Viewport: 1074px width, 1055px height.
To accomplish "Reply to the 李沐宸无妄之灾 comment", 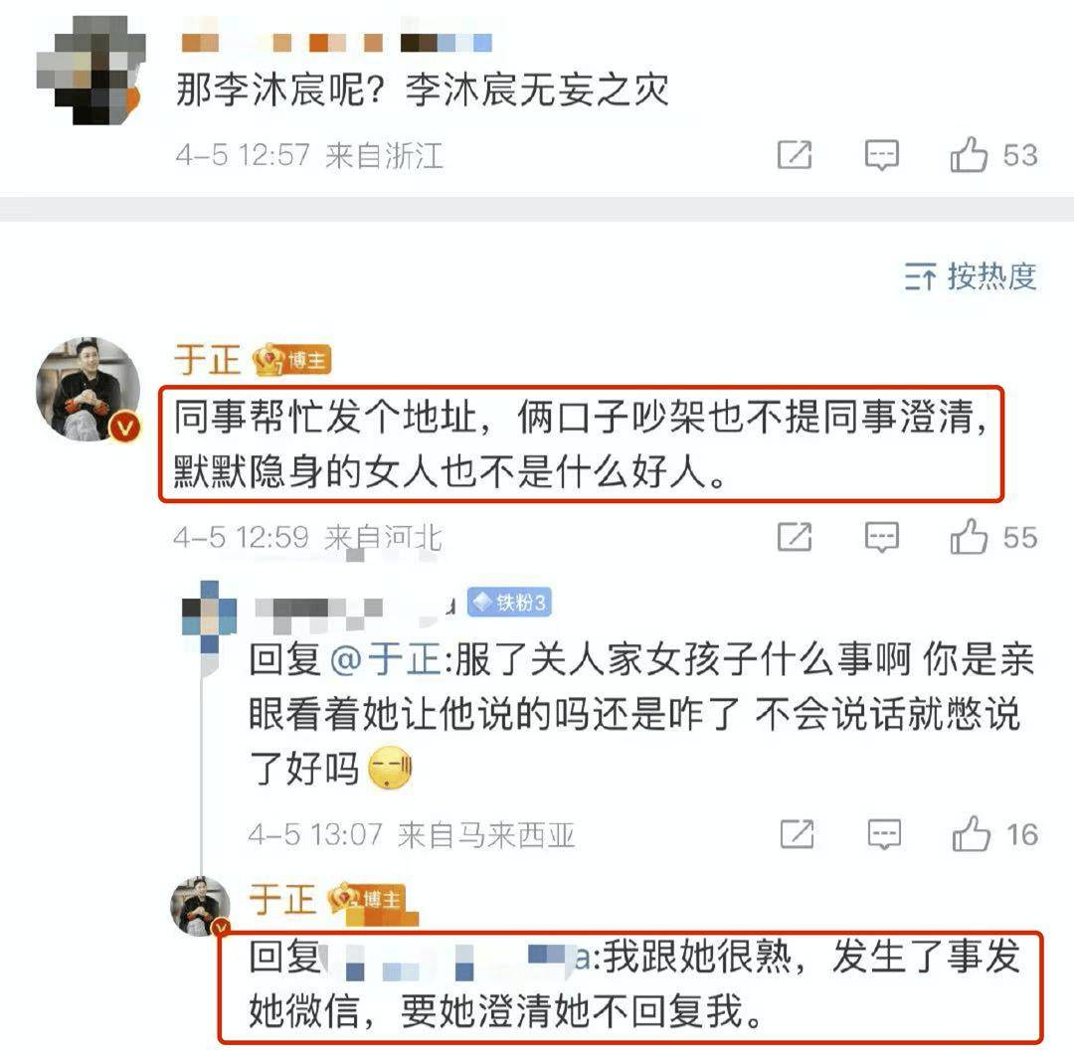I will 881,155.
